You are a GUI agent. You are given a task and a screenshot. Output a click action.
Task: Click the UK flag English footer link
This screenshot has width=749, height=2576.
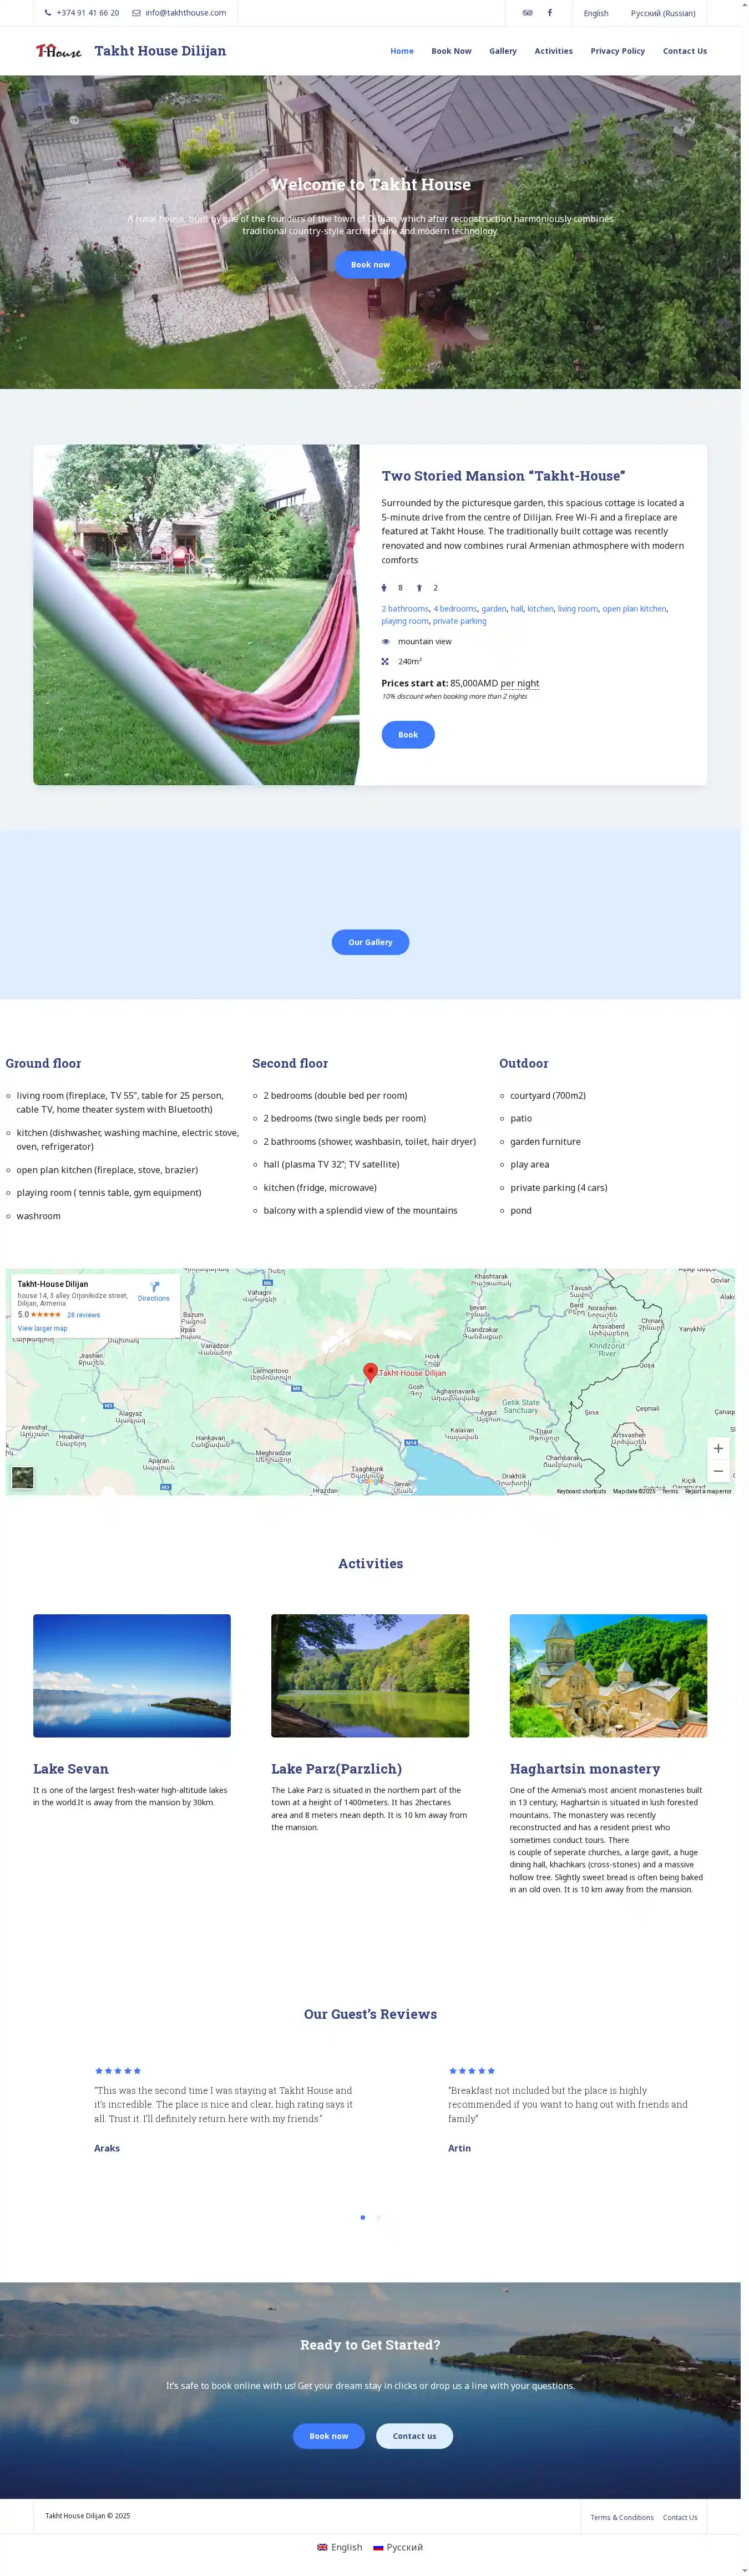pos(339,2547)
